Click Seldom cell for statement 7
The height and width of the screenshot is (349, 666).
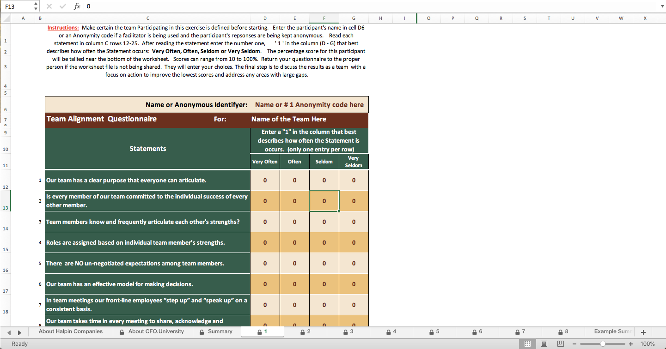tap(324, 305)
